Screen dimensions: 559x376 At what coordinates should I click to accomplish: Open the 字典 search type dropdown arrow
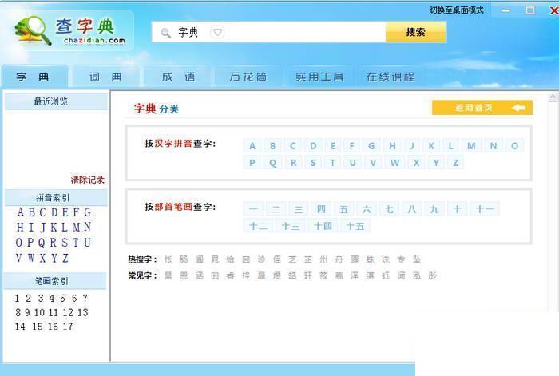point(217,32)
